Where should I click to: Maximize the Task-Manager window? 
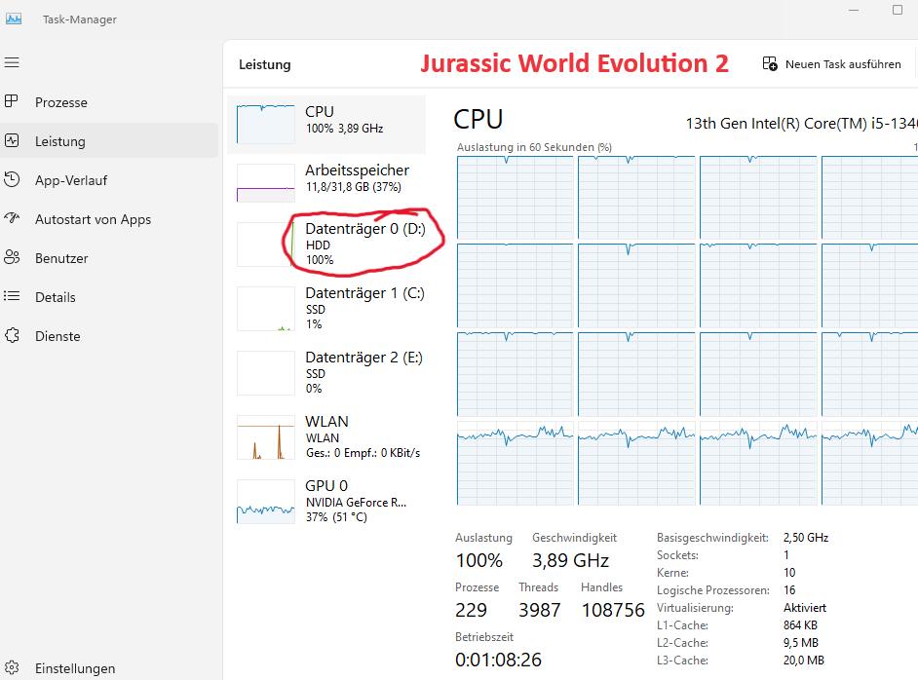[x=897, y=10]
